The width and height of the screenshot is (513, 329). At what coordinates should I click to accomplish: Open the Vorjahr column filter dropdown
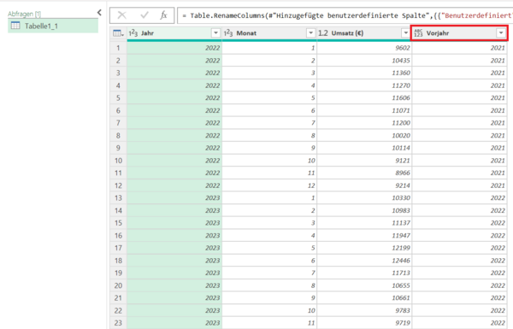click(x=501, y=33)
